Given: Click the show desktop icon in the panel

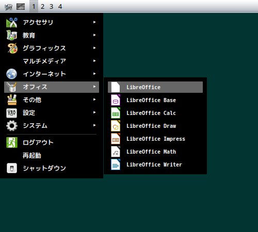Looking at the screenshot, I should click(21, 7).
